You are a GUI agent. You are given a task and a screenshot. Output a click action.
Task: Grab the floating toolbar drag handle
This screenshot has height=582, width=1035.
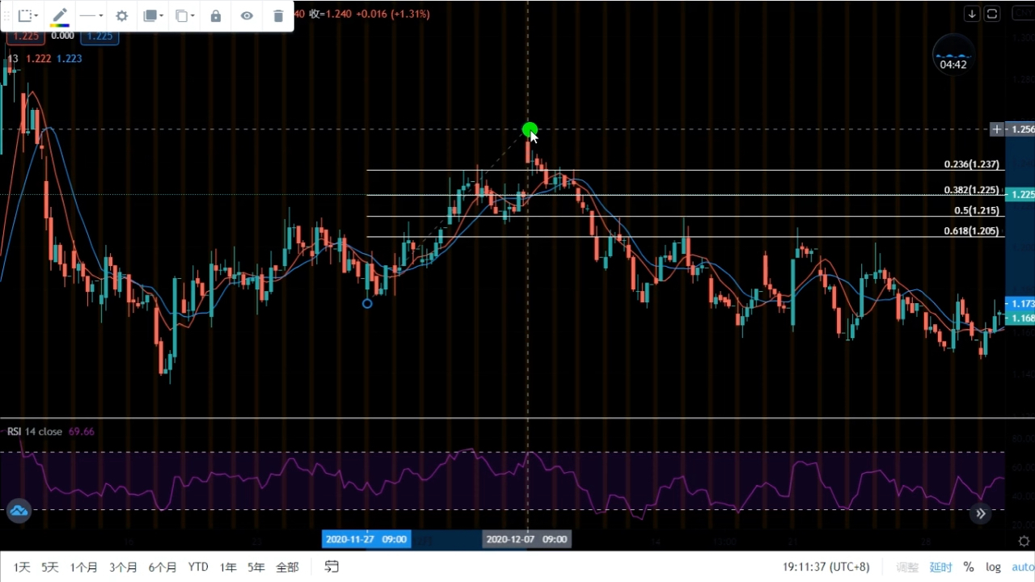[7, 15]
